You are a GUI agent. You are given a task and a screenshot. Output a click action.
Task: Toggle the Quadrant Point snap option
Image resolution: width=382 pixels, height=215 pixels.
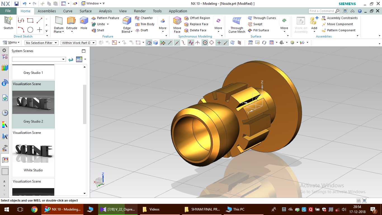tap(212, 43)
